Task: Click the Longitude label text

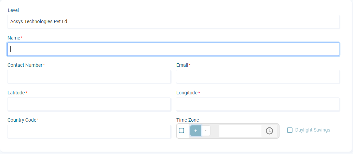Action: pyautogui.click(x=187, y=93)
